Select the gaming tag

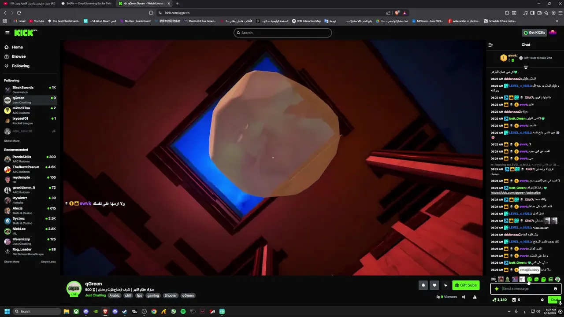pyautogui.click(x=153, y=295)
